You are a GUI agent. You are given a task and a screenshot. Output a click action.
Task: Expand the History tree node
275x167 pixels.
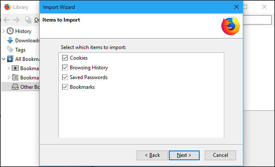[x=3, y=31]
